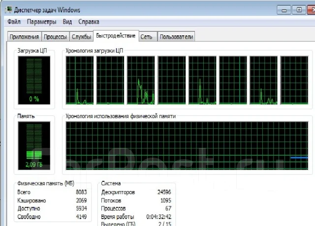Maximize the Диспетчер задач window

click(x=299, y=10)
